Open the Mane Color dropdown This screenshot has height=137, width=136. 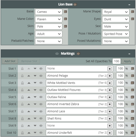click(49, 19)
